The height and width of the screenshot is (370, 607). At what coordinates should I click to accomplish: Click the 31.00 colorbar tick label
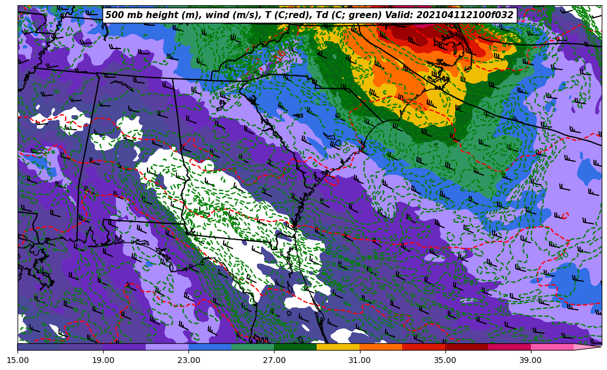click(x=359, y=360)
